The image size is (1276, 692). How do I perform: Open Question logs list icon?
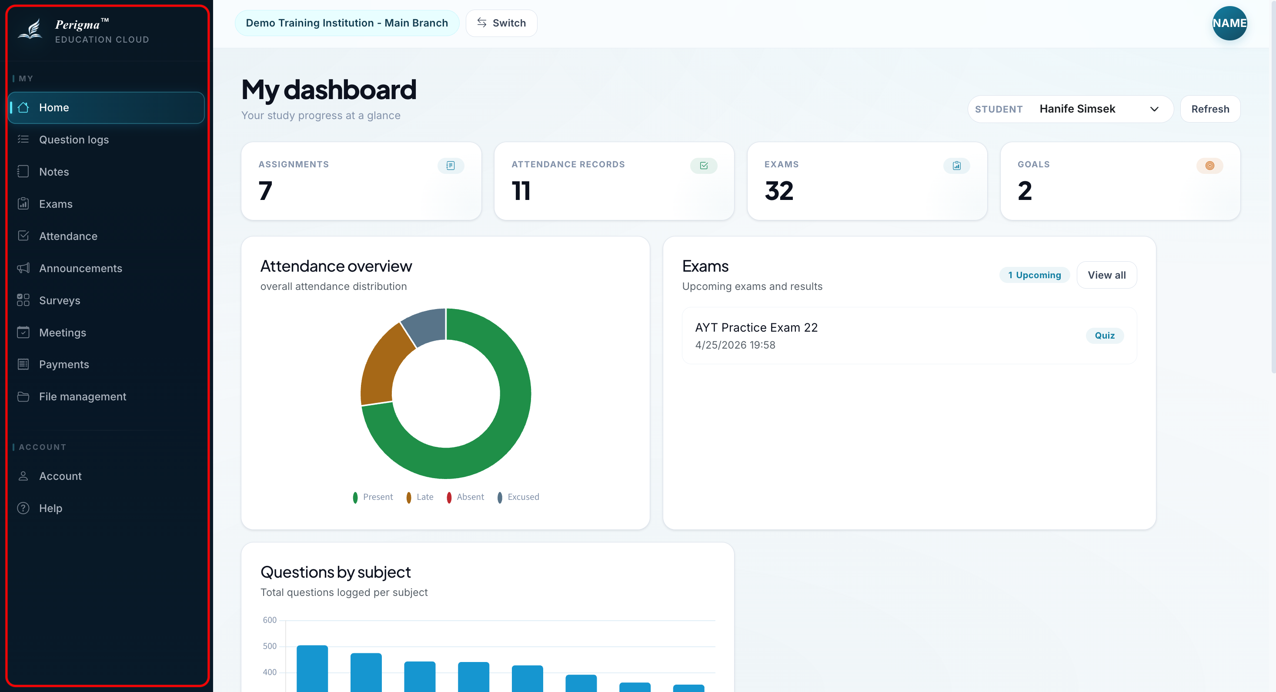pos(23,140)
